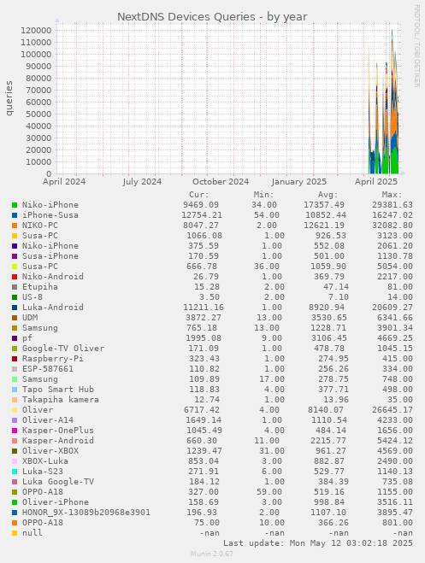425x563 pixels.
Task: Select the dark blue Luka-Android swatch
Action: click(15, 308)
